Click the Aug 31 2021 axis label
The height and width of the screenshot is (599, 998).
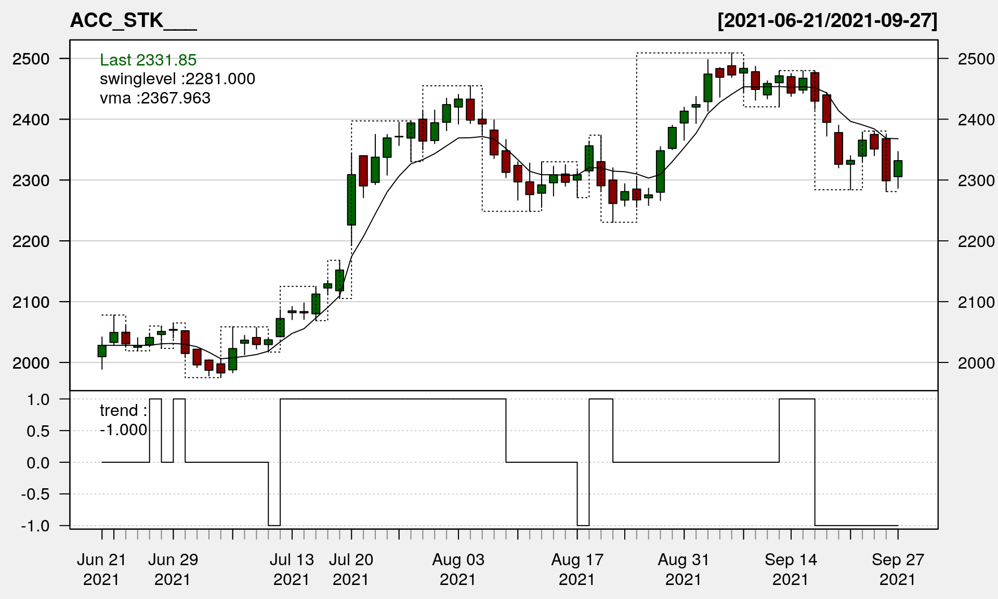pyautogui.click(x=684, y=569)
